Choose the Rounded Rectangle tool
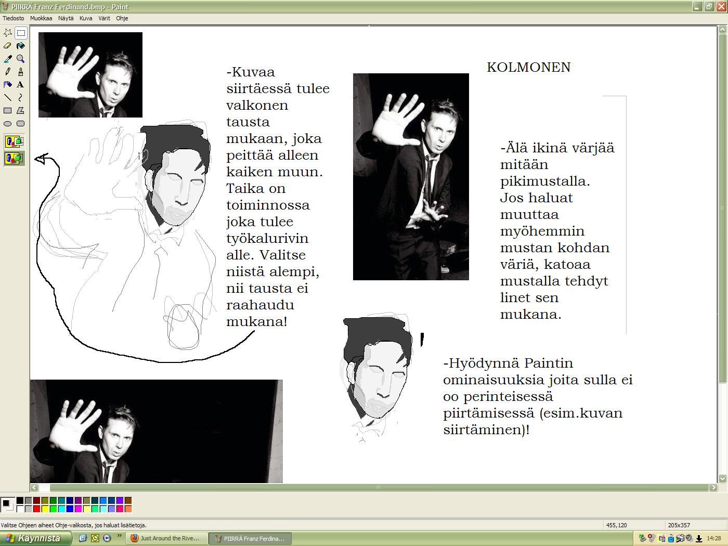728x546 pixels. [x=21, y=124]
